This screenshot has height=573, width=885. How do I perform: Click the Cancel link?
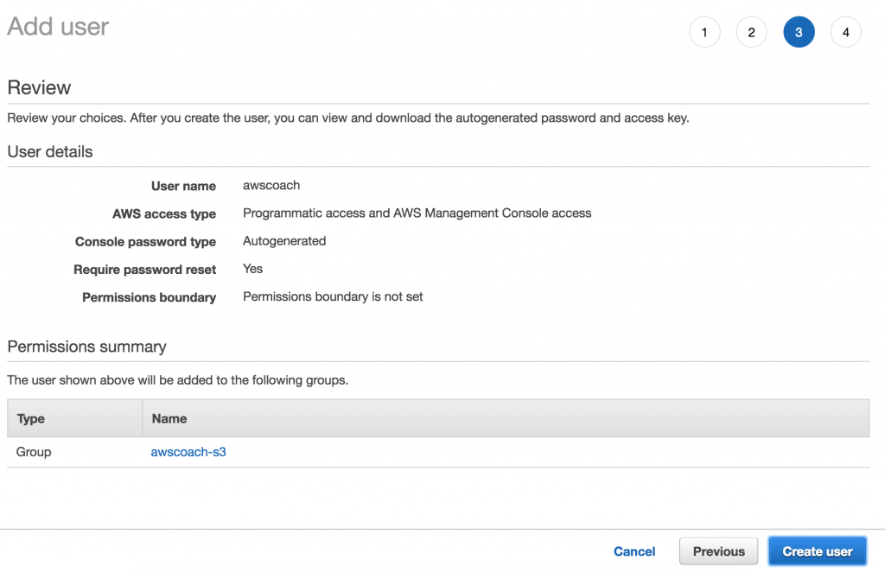[634, 551]
